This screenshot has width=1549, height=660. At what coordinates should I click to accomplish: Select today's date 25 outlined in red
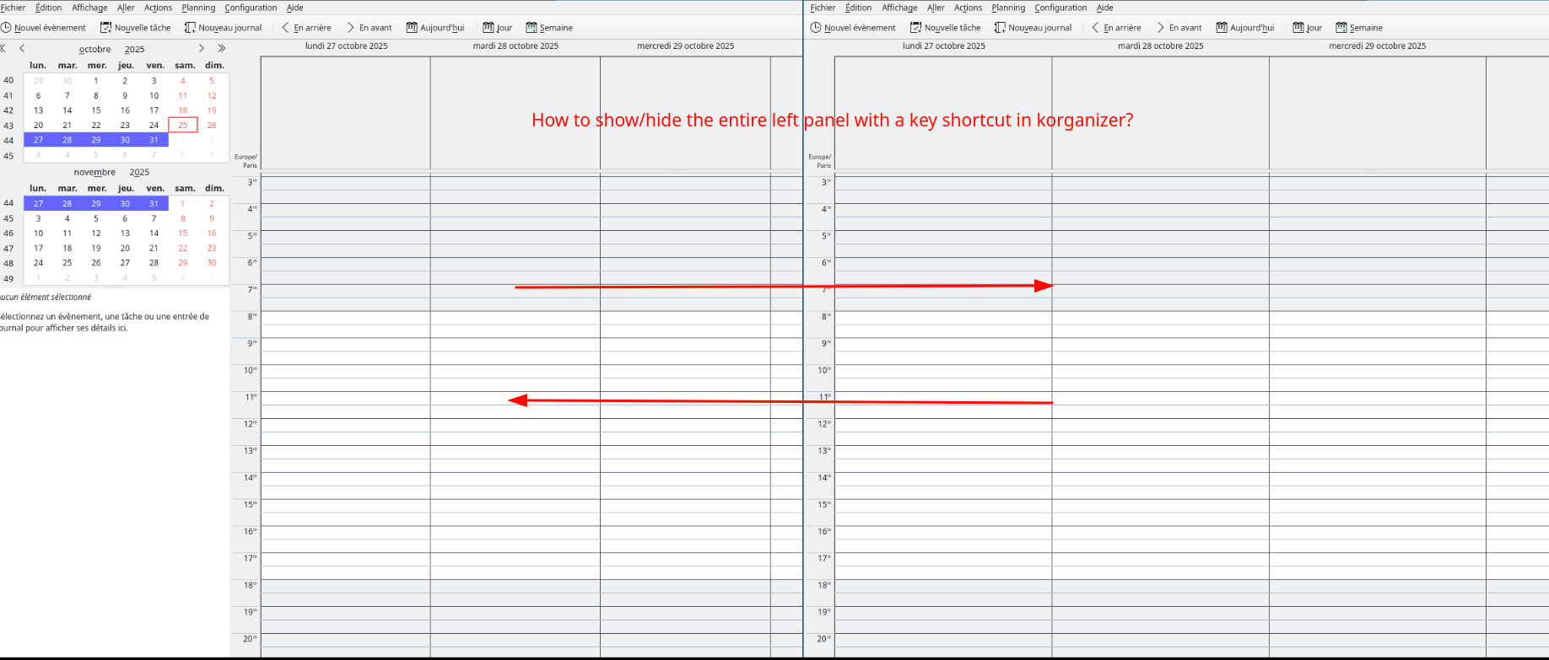click(x=182, y=125)
